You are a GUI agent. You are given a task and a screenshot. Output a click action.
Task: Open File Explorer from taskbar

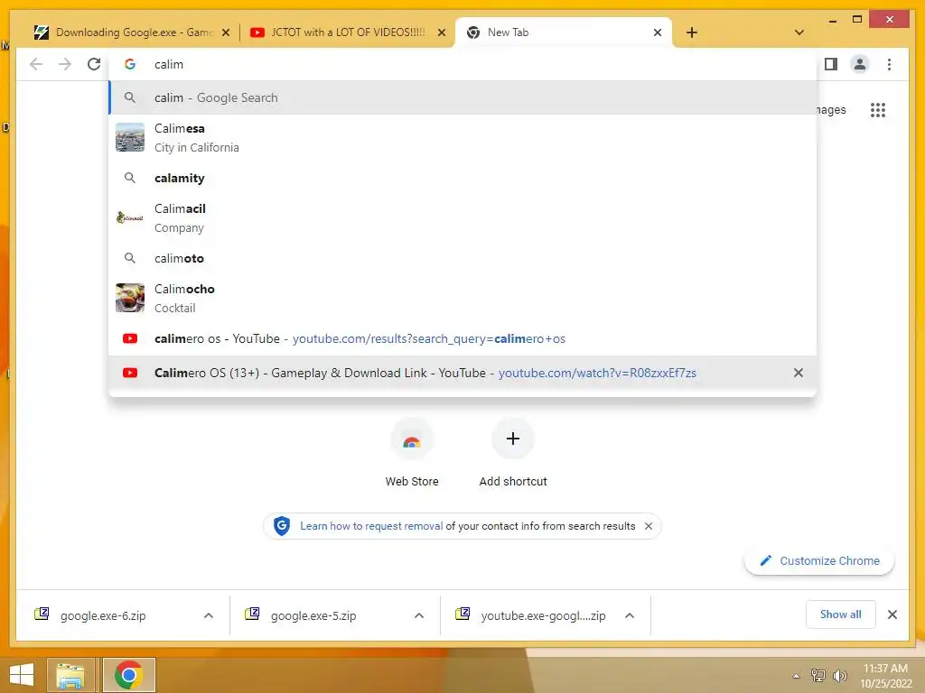coord(70,675)
